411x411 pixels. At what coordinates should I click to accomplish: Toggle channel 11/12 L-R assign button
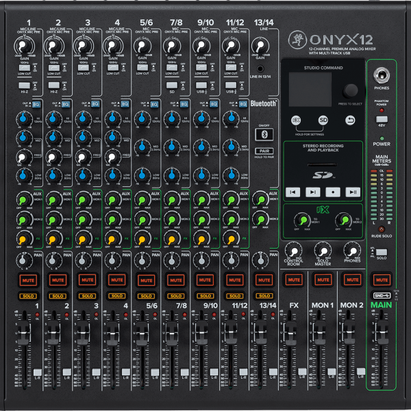[243, 372]
